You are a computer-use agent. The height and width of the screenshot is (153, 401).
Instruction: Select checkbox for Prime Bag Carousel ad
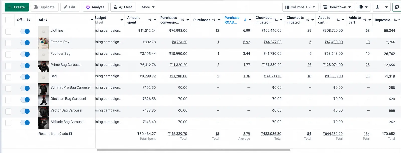point(8,66)
